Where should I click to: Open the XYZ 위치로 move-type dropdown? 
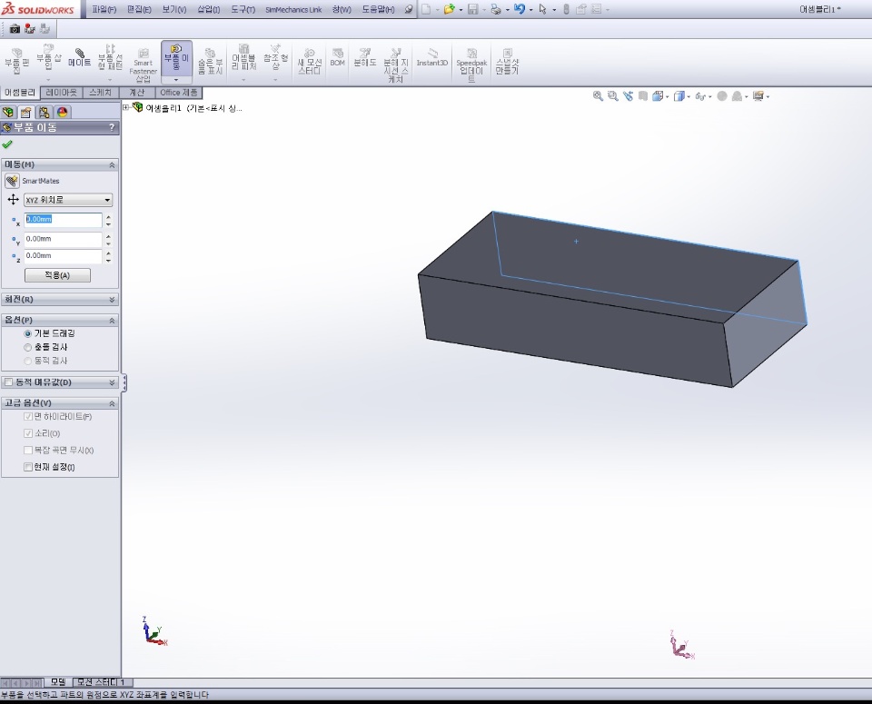[x=68, y=200]
